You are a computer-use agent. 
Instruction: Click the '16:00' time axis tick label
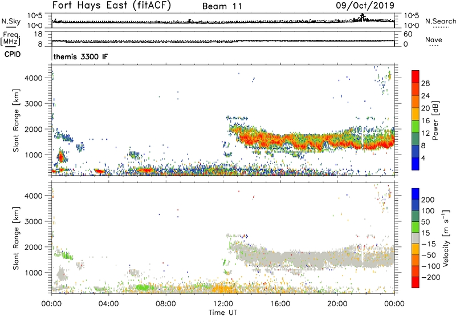(280, 304)
